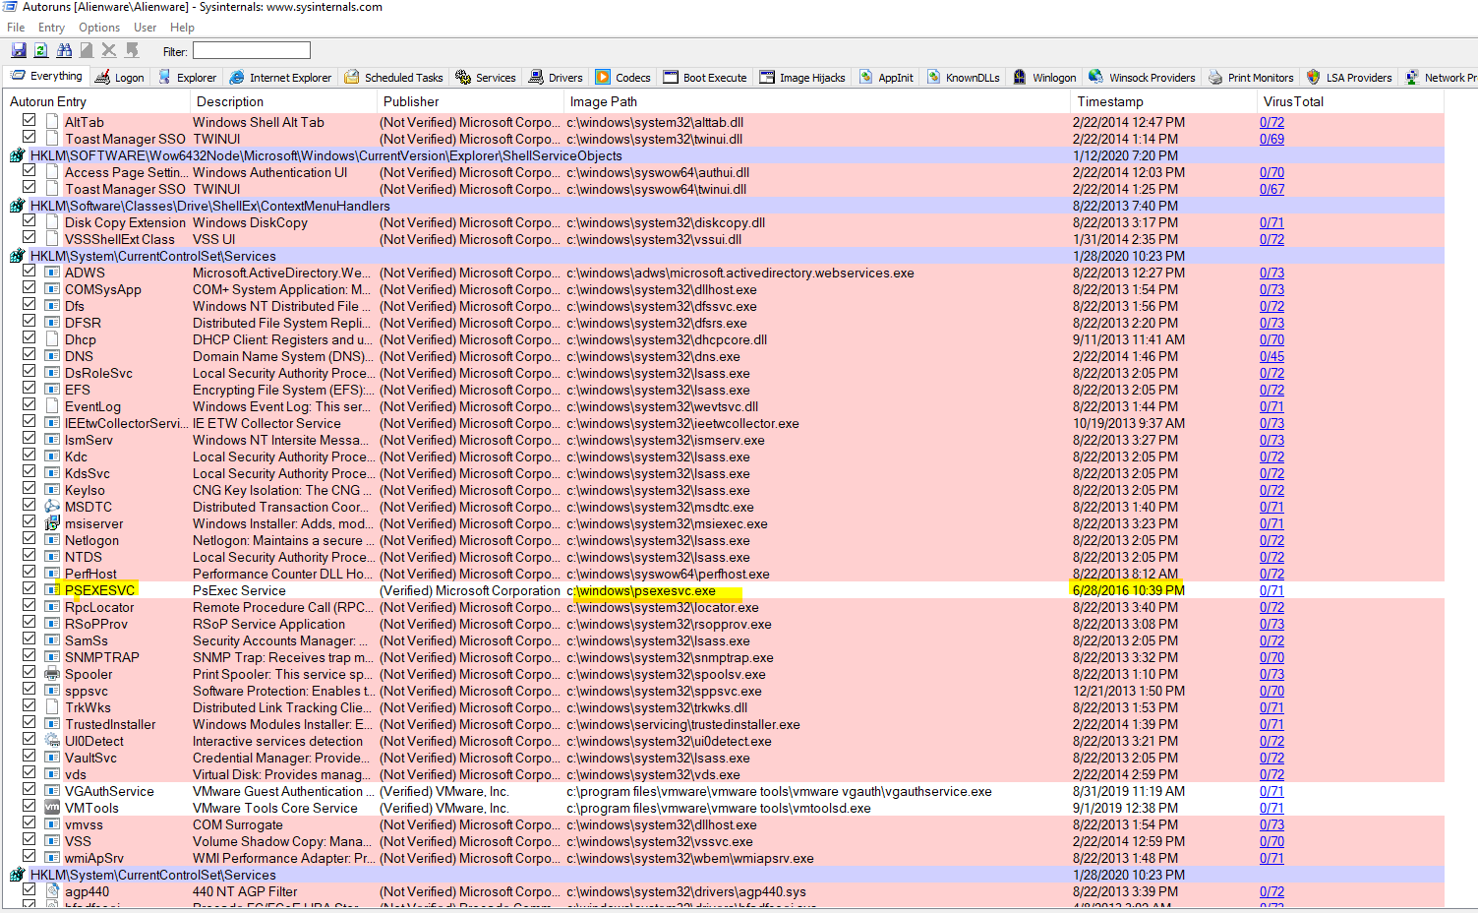Uncheck the Netlogon entry checkbox
The width and height of the screenshot is (1478, 913).
(x=30, y=539)
